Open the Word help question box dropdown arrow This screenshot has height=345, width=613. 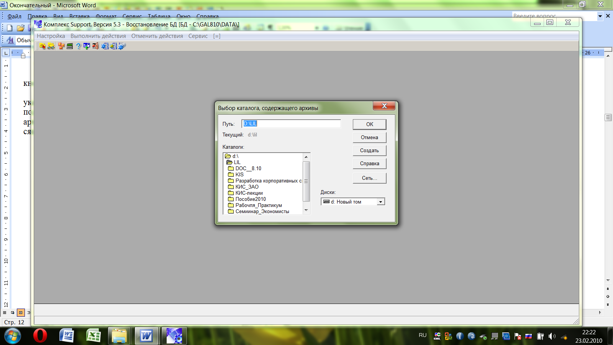(x=600, y=16)
